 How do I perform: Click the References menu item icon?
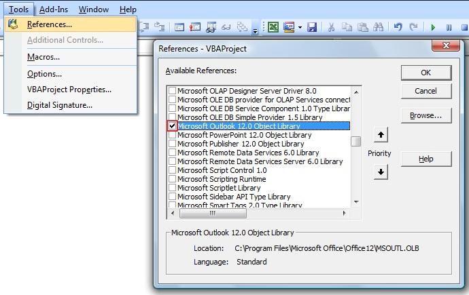click(x=13, y=24)
